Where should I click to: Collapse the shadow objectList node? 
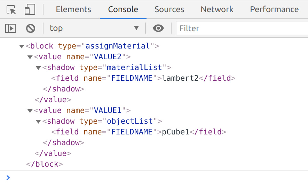(x=38, y=122)
